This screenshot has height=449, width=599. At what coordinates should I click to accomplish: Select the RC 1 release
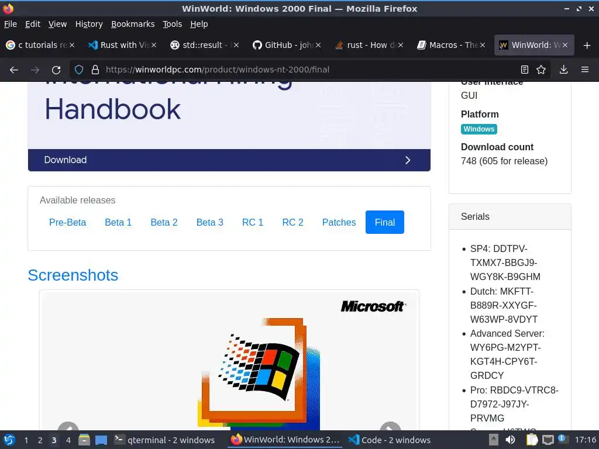click(x=253, y=222)
